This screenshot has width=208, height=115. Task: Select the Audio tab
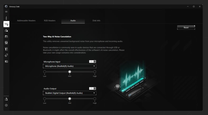(x=73, y=21)
